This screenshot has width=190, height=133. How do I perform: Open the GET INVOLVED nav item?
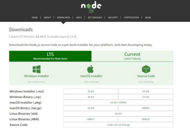coord(95,17)
